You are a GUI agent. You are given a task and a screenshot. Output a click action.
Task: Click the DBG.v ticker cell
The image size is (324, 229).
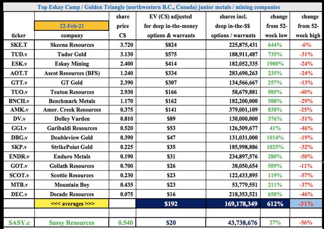19,138
